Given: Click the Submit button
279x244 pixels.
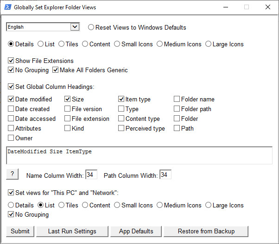Looking at the screenshot, I should coord(20,231).
